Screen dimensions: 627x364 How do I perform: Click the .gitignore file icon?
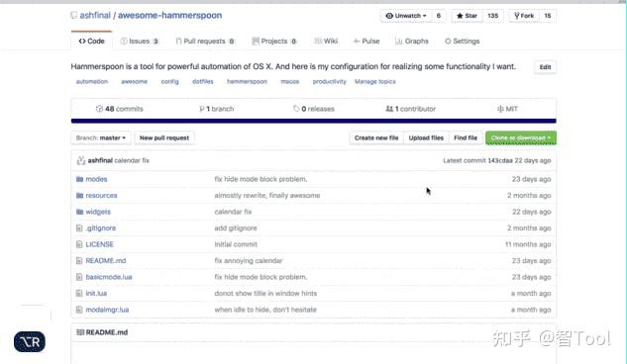point(79,228)
